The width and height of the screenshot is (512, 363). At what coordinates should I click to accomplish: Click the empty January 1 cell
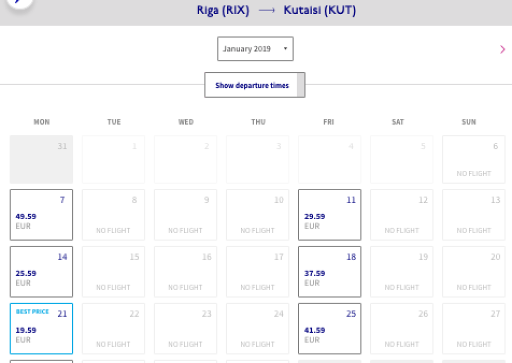click(113, 159)
